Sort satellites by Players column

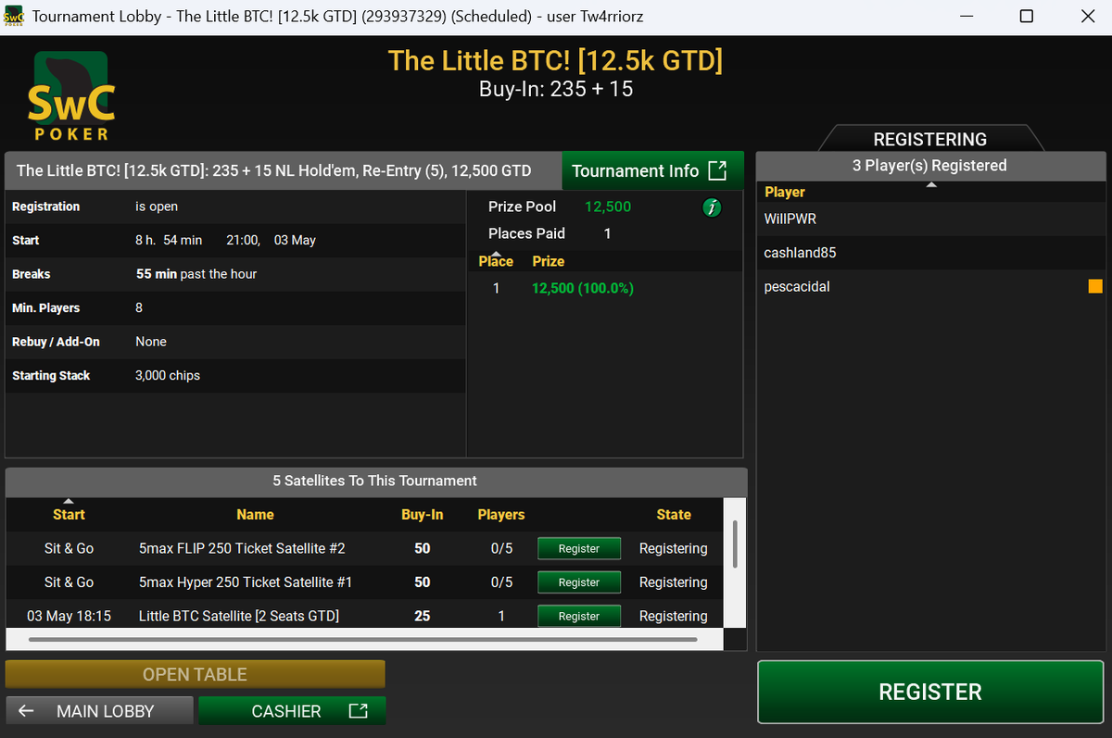point(501,515)
